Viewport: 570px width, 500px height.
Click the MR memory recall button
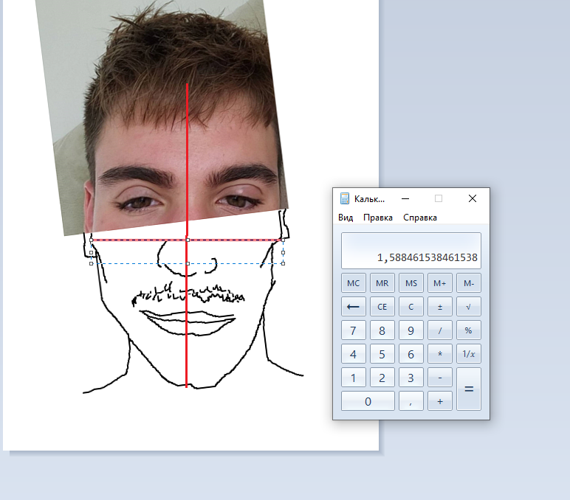coord(382,283)
